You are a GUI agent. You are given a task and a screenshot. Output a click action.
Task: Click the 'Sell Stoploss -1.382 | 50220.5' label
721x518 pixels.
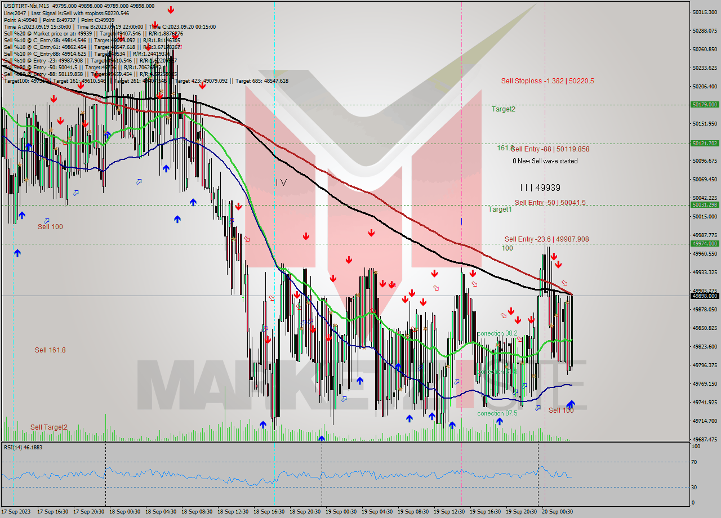tap(548, 81)
